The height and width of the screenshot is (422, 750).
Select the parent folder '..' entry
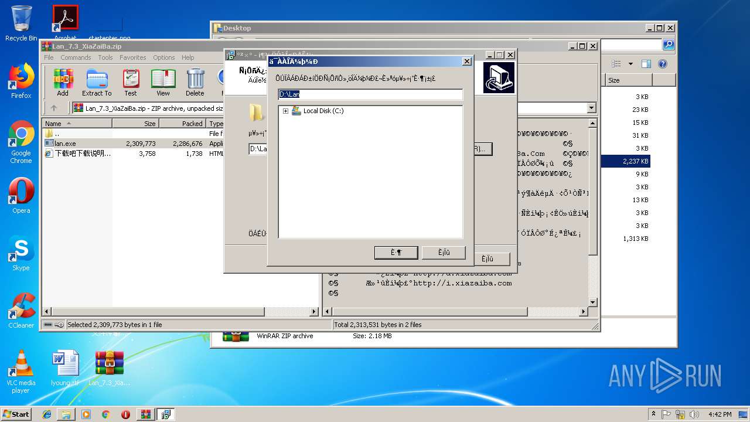coord(133,134)
